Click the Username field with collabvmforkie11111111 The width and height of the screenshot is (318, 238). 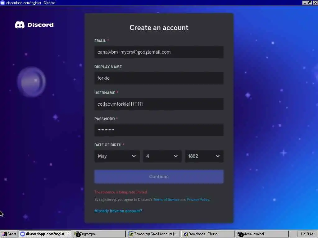pyautogui.click(x=159, y=104)
